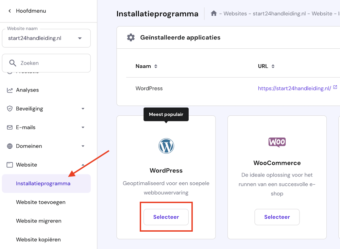Click the Analyses chart icon
Viewport: 340px width, 249px height.
(x=10, y=90)
